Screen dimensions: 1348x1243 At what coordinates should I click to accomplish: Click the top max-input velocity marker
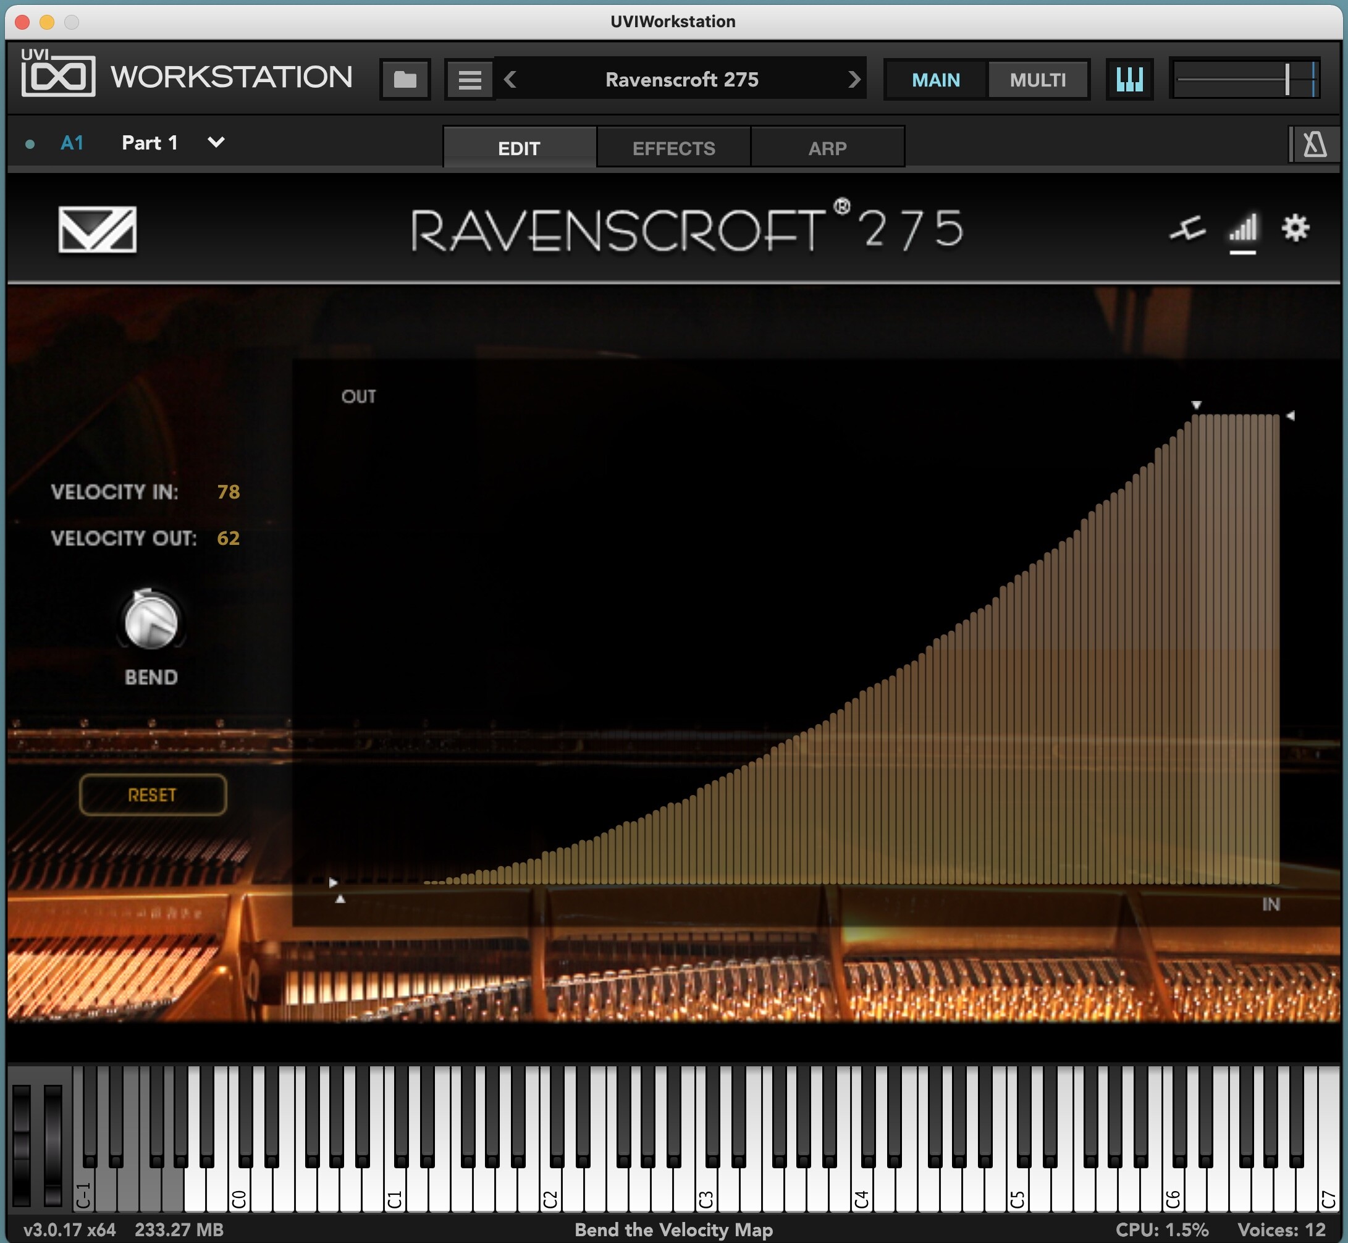(x=1196, y=405)
